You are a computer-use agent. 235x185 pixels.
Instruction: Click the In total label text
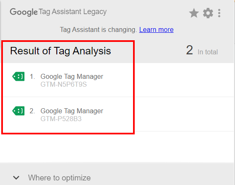[208, 52]
